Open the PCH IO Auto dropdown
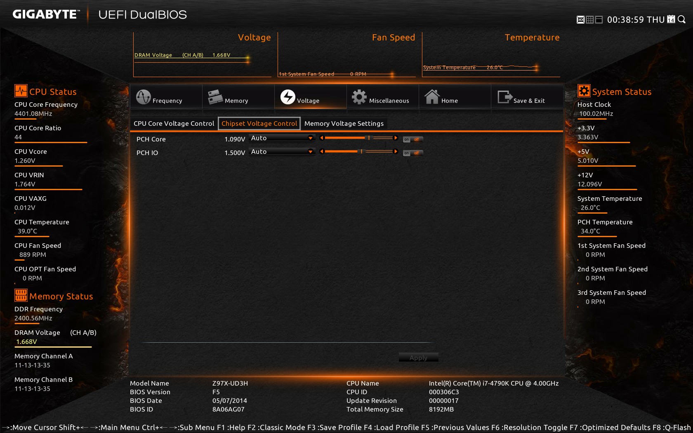The width and height of the screenshot is (693, 433). click(x=282, y=152)
